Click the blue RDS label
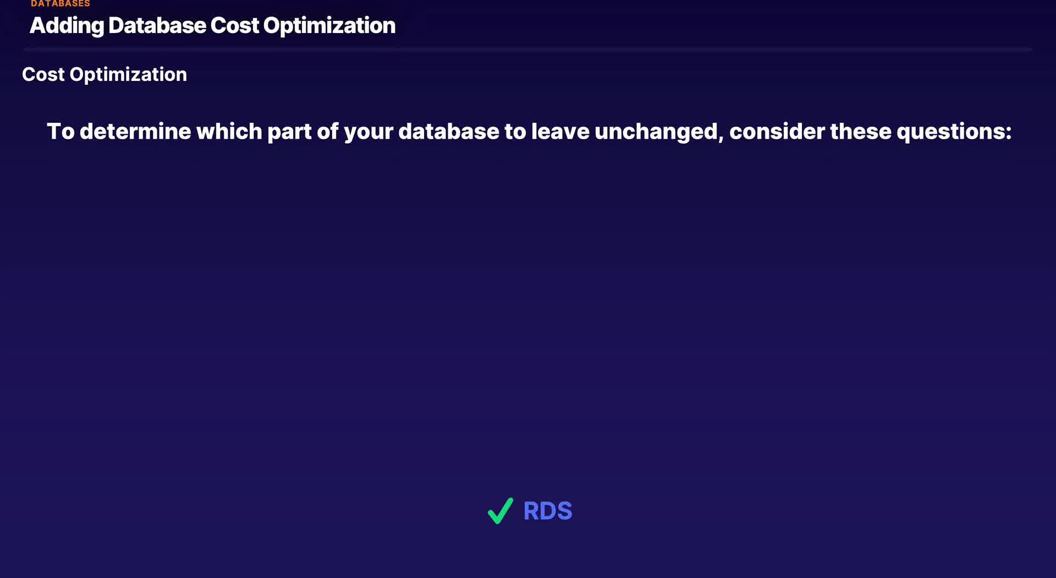The height and width of the screenshot is (578, 1056). click(547, 511)
